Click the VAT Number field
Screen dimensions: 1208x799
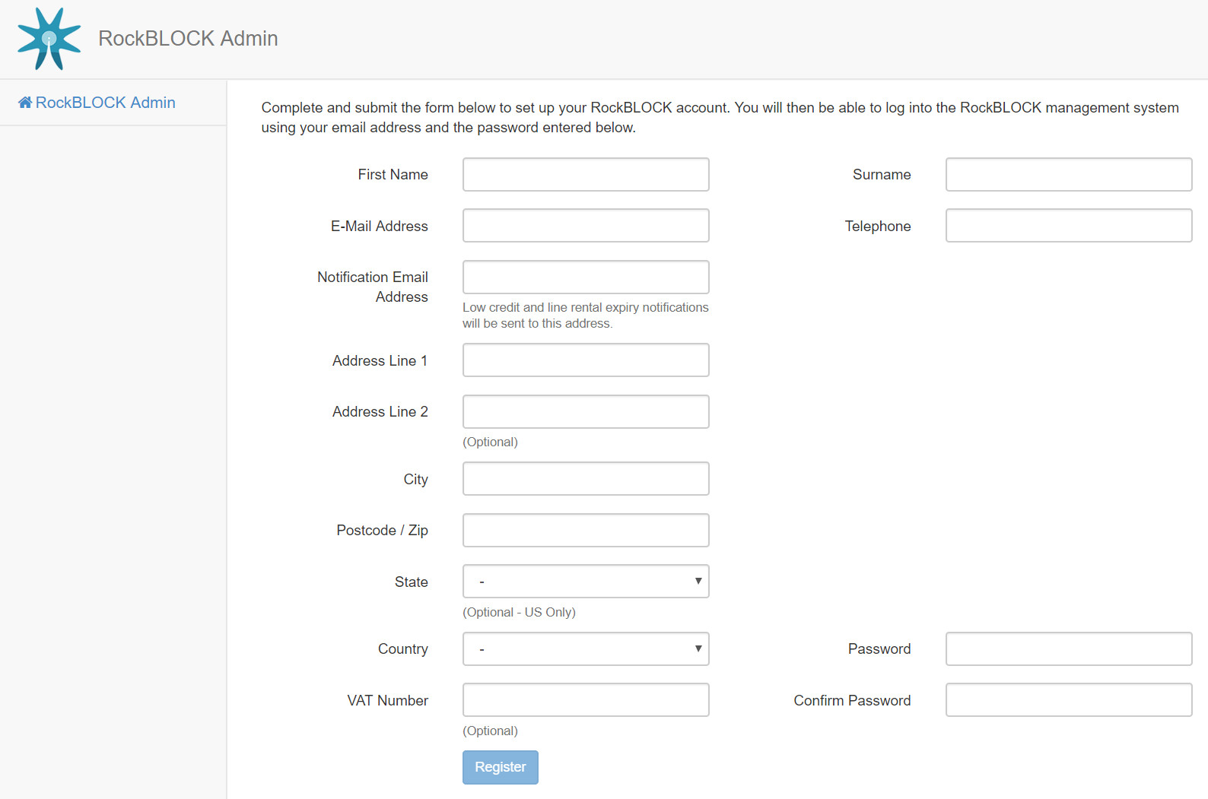(586, 700)
